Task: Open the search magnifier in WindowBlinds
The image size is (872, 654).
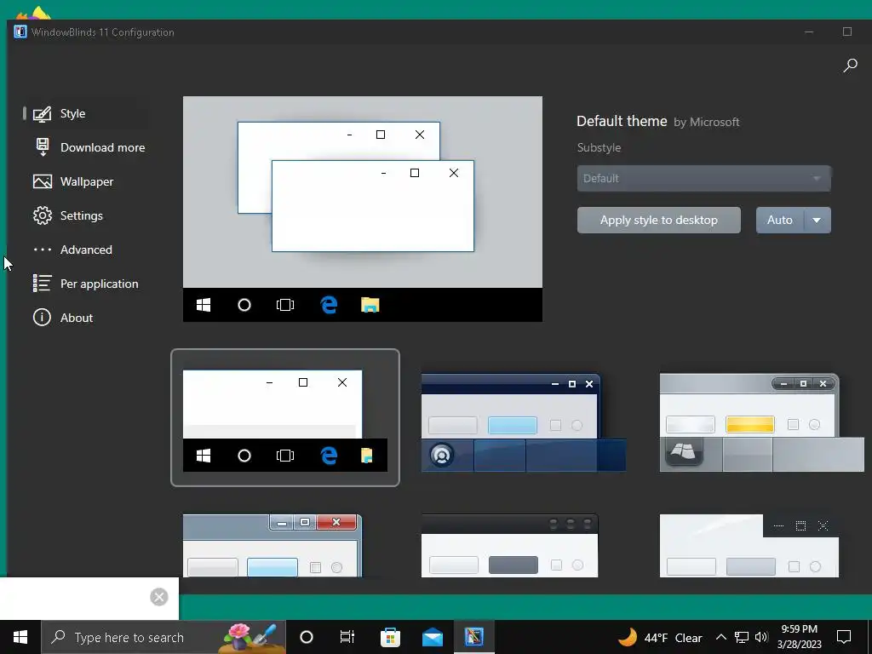Action: tap(850, 66)
